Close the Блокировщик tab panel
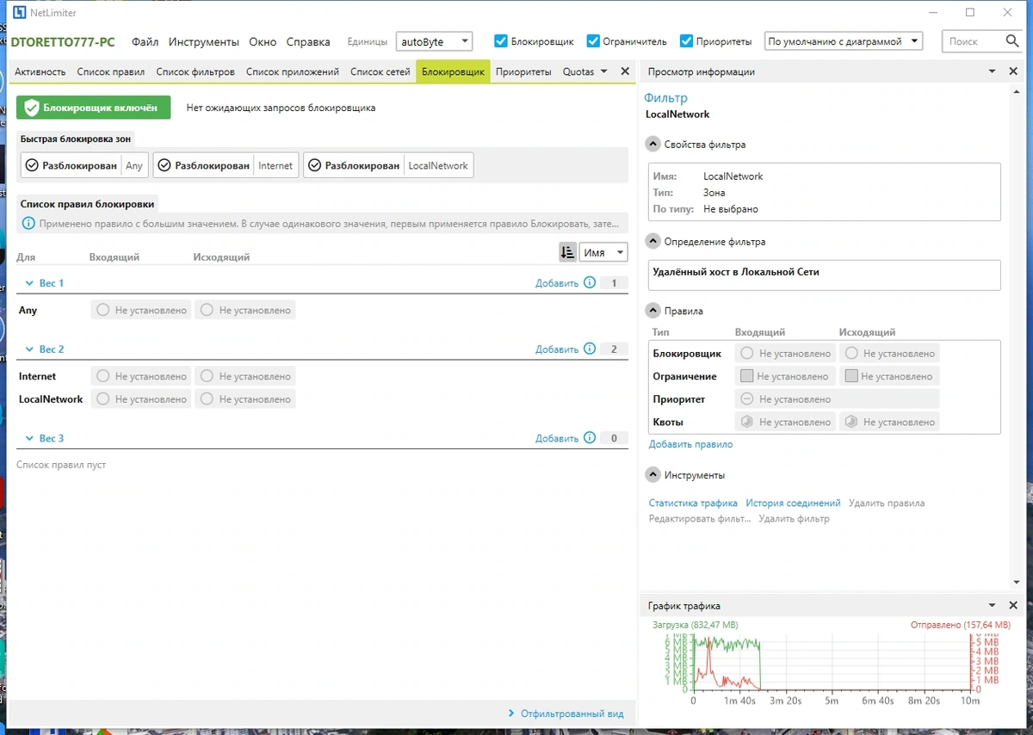Image resolution: width=1033 pixels, height=735 pixels. (625, 71)
